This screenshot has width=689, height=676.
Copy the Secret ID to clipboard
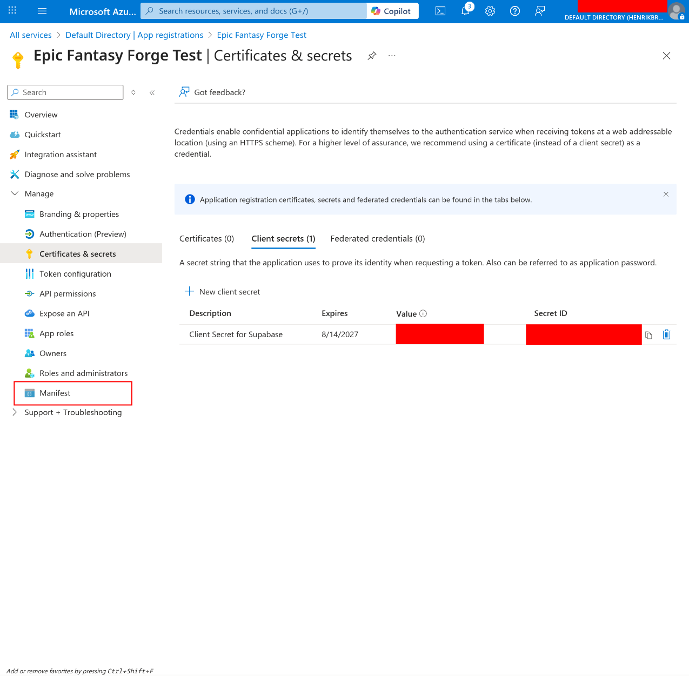tap(648, 334)
